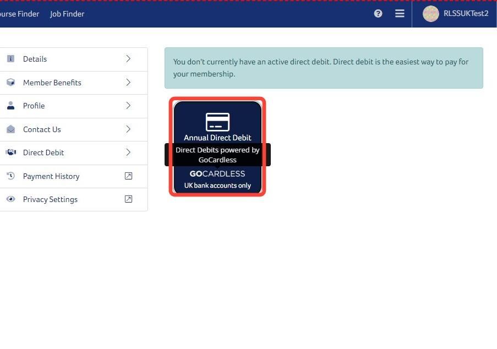
Task: Select Profile in the sidebar
Action: [x=74, y=106]
